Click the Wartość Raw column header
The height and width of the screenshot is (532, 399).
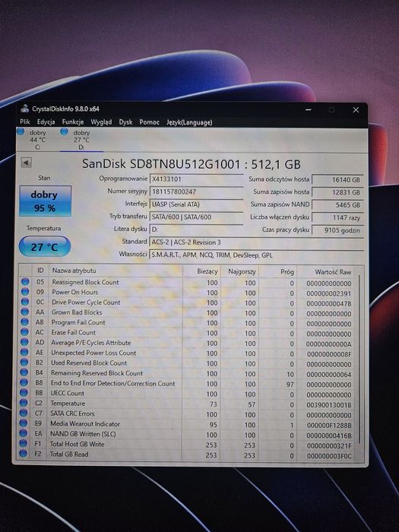pyautogui.click(x=326, y=272)
